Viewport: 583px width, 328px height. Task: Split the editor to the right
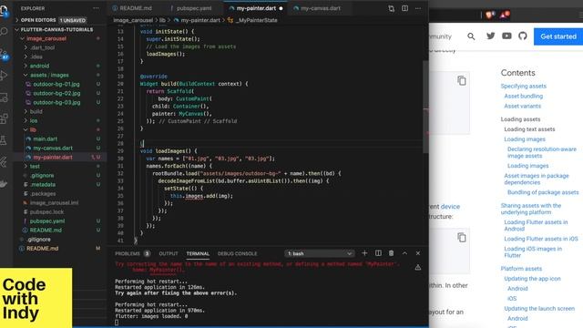(x=404, y=8)
